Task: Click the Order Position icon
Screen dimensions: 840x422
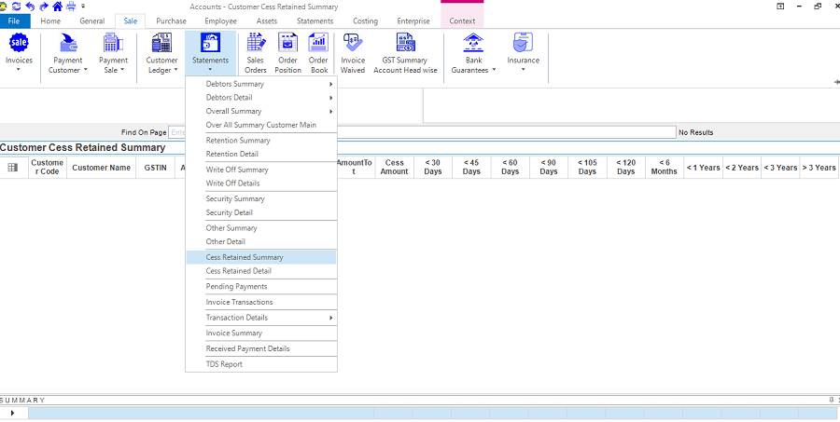Action: (287, 53)
